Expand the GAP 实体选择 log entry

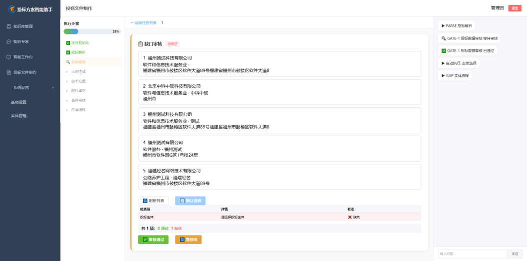454,75
